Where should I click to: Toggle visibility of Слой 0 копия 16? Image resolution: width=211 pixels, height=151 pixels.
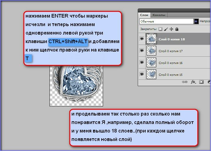(x=142, y=62)
